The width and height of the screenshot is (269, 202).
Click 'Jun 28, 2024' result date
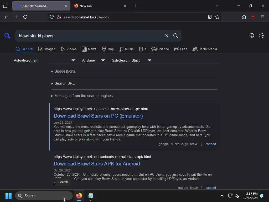63,123
